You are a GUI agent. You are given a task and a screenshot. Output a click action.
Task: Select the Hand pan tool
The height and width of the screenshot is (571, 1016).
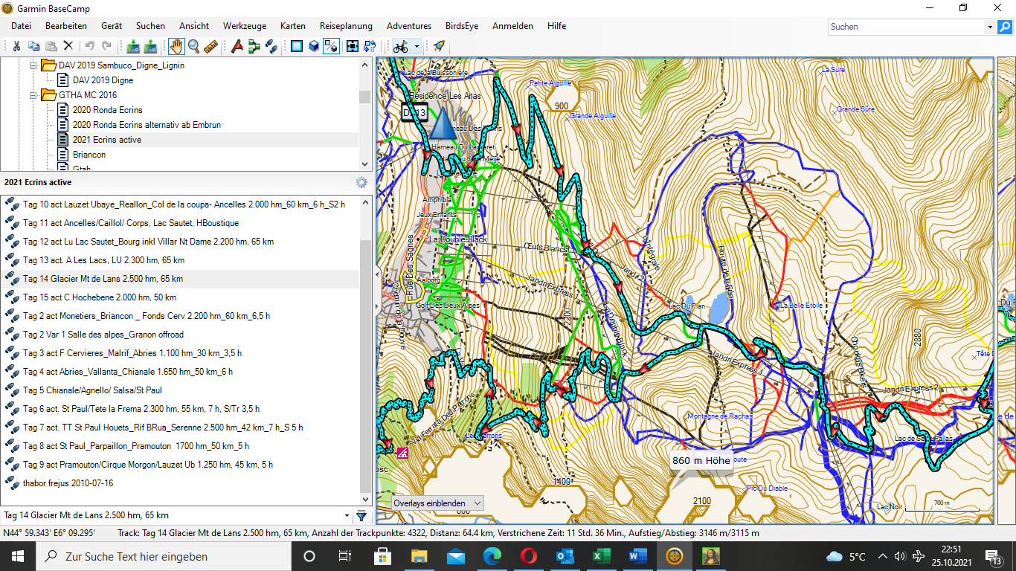coord(176,46)
